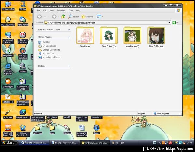Switch to the first Microsoft Internet Explorer taskbar button
This screenshot has width=195, height=152.
[x=34, y=143]
